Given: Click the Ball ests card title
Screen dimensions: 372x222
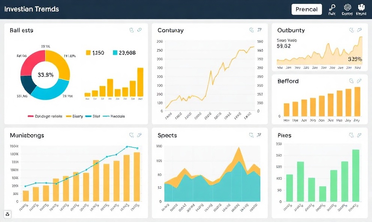Looking at the screenshot, I should tap(21, 30).
